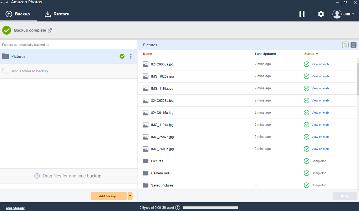
Task: View 824C6223a.jpg on web
Action: click(320, 100)
